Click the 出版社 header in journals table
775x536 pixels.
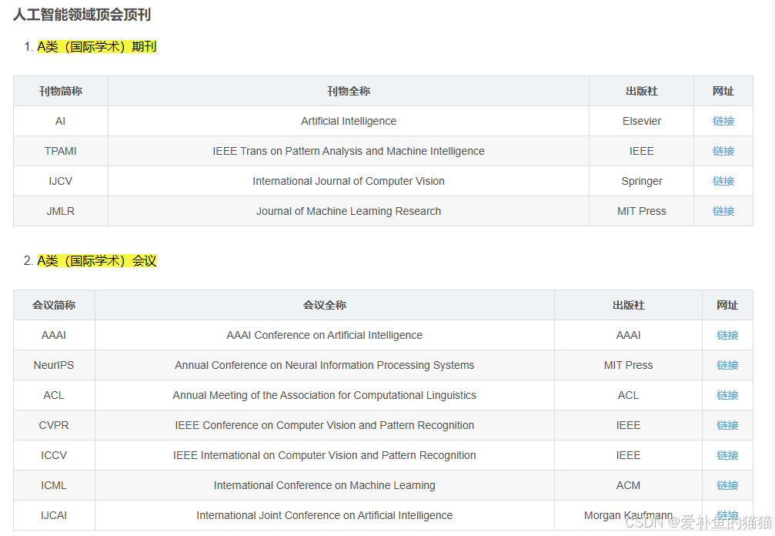point(642,91)
